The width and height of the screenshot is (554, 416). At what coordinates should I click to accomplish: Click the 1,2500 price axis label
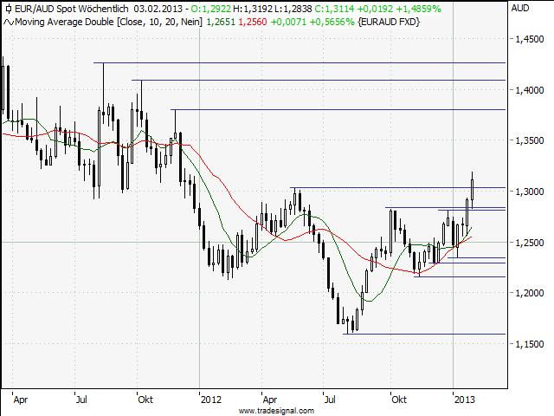pos(530,243)
